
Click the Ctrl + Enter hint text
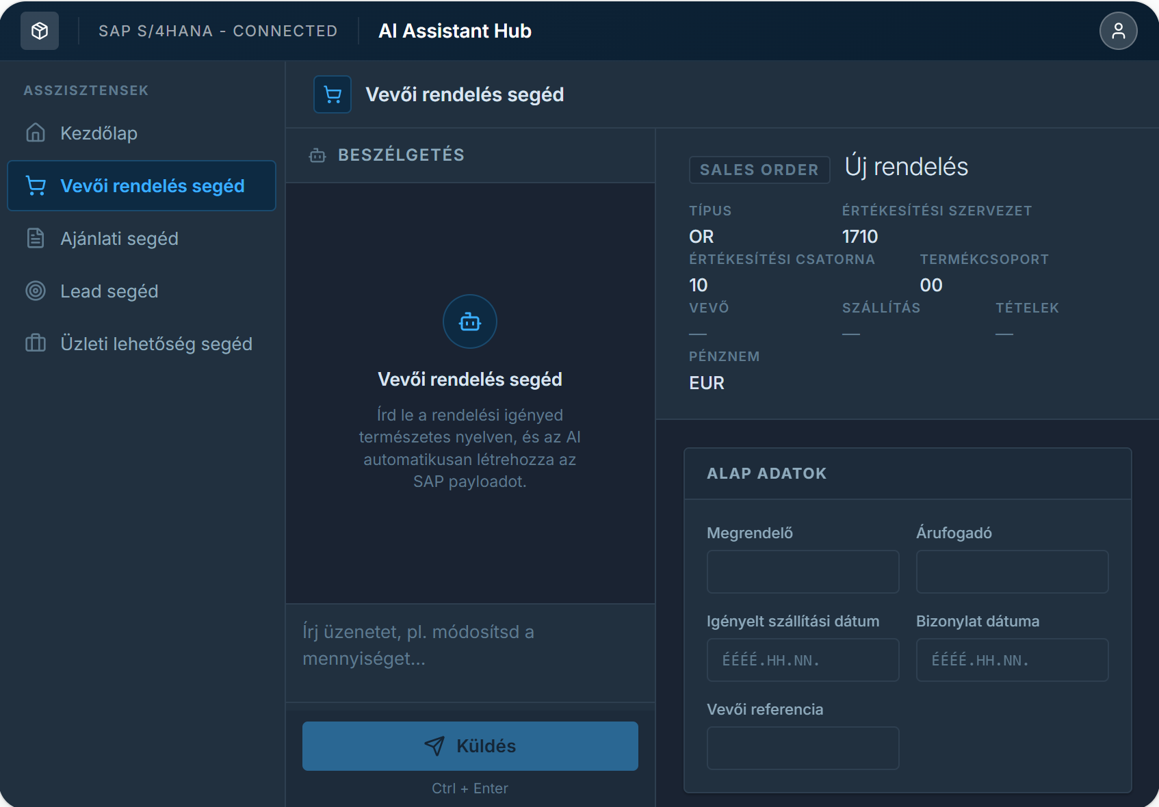pos(470,789)
